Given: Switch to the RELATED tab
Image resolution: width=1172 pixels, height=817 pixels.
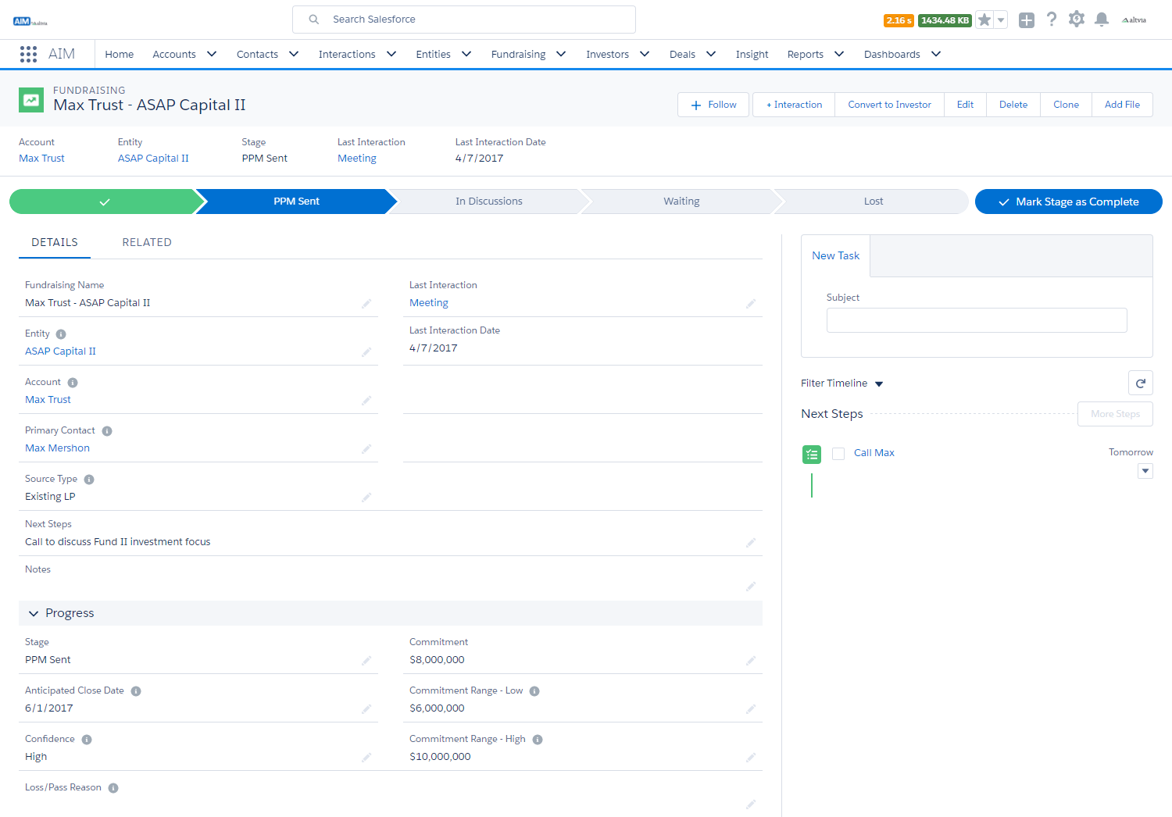Looking at the screenshot, I should [147, 242].
